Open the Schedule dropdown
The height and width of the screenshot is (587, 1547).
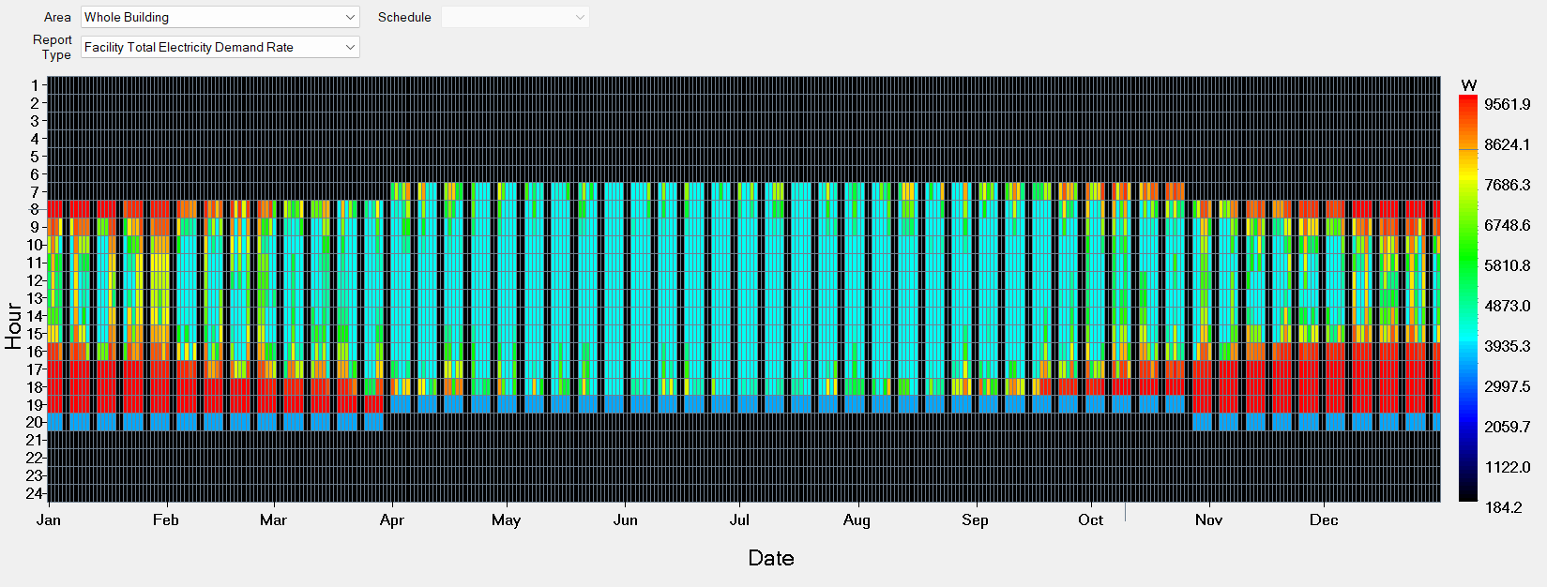514,17
